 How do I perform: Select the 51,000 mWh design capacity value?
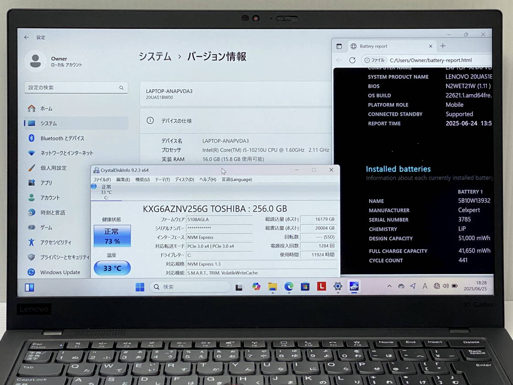click(475, 238)
